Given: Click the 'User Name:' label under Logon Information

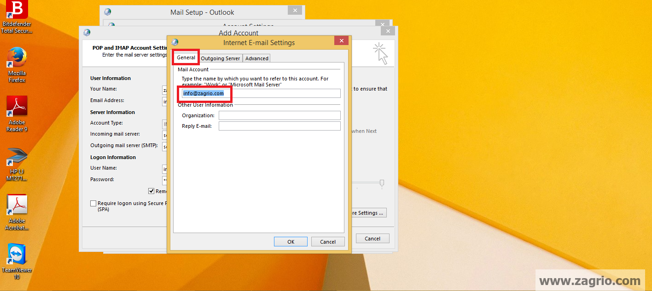Looking at the screenshot, I should pos(104,168).
